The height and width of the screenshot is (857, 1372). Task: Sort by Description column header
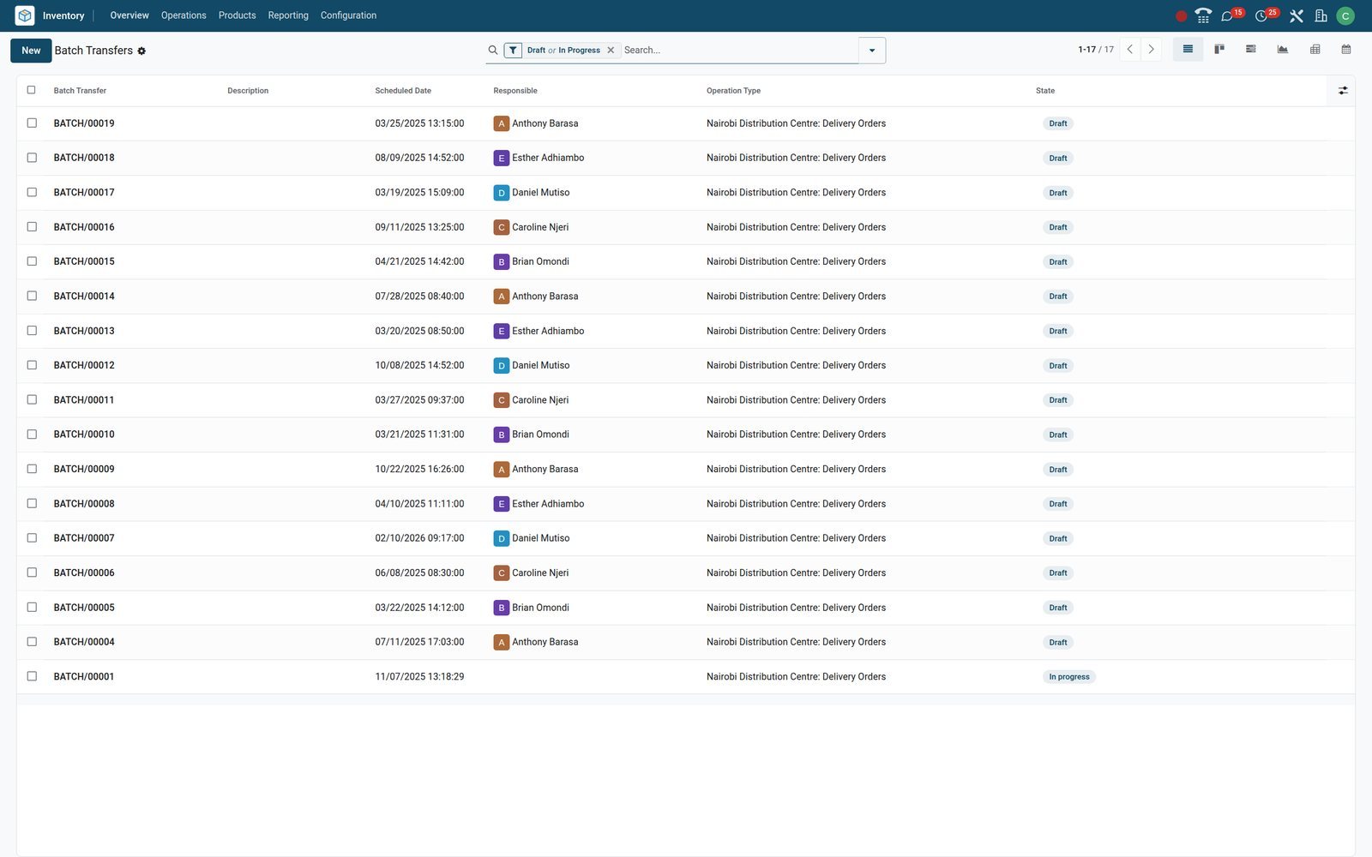click(248, 91)
